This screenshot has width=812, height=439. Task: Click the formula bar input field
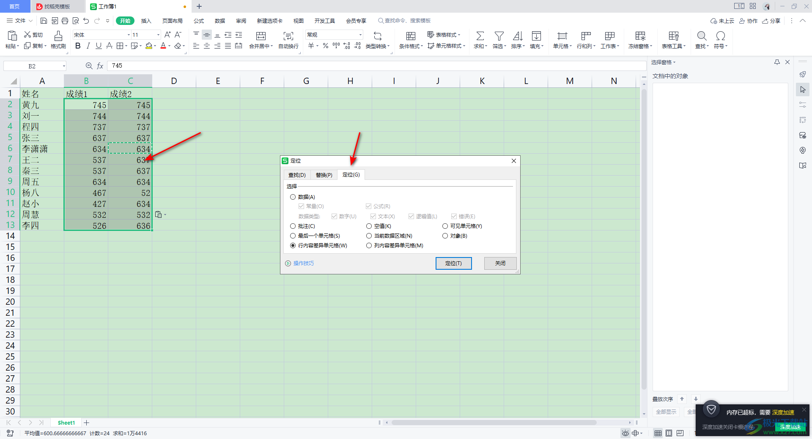coord(376,66)
